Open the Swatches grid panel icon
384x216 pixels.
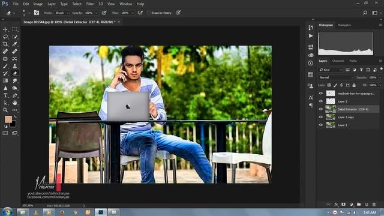311,74
